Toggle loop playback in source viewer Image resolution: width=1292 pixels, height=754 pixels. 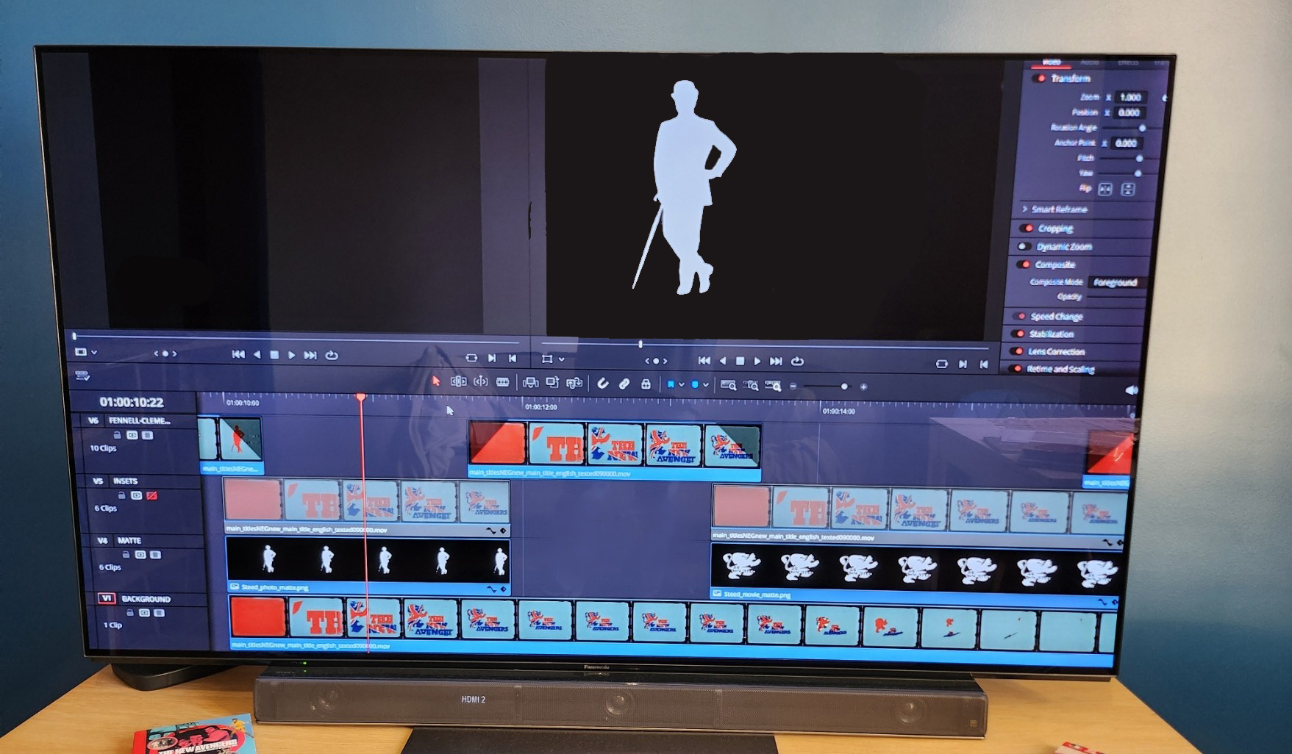pos(332,356)
